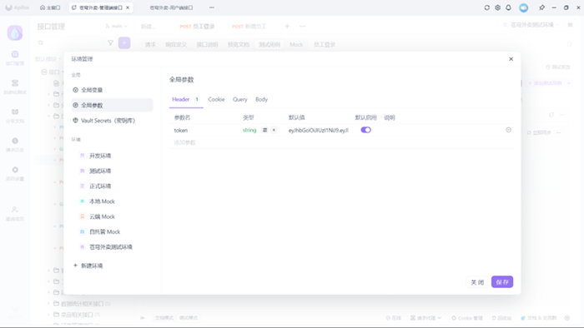
Task: Open the POST 员工登录 tab
Action: tap(197, 27)
